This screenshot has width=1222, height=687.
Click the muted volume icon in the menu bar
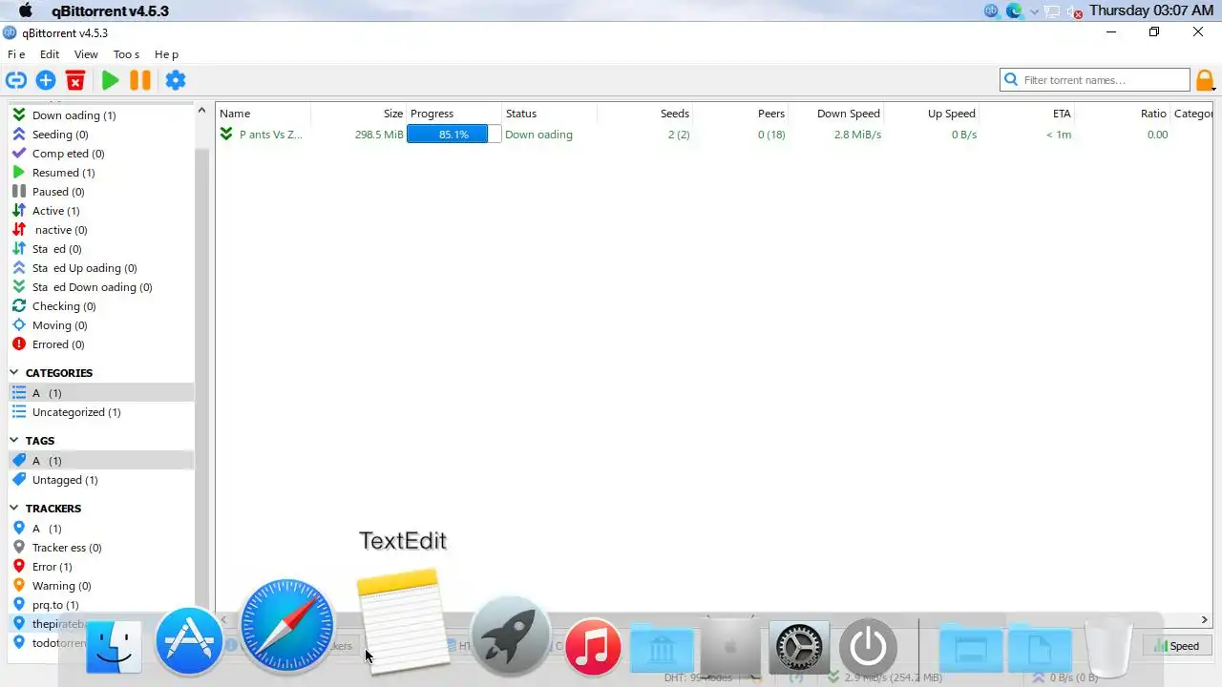tap(1073, 11)
